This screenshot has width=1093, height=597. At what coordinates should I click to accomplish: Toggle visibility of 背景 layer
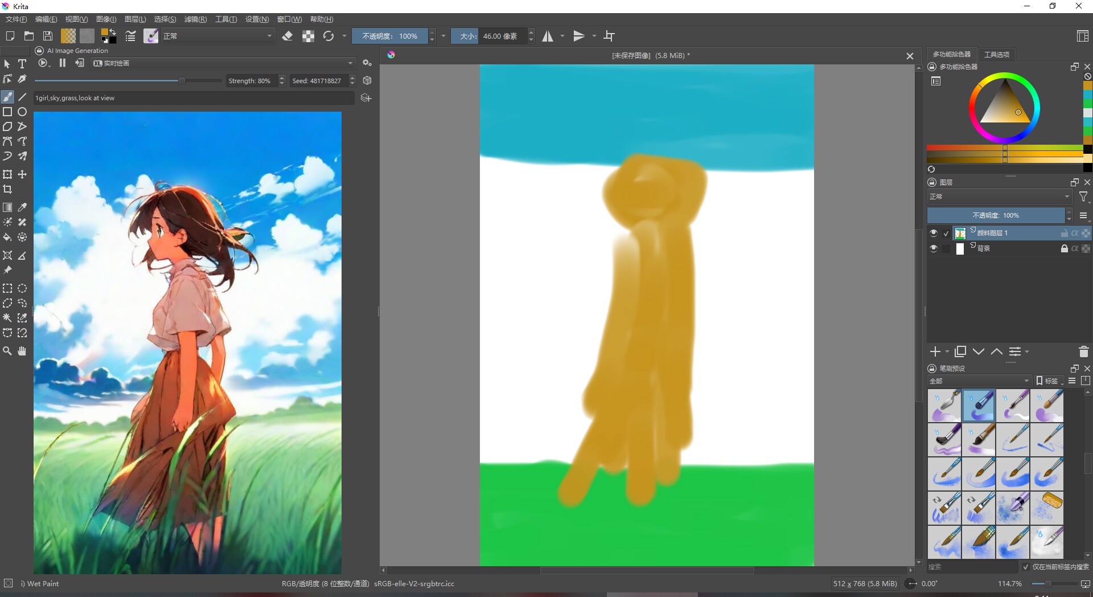(x=933, y=248)
